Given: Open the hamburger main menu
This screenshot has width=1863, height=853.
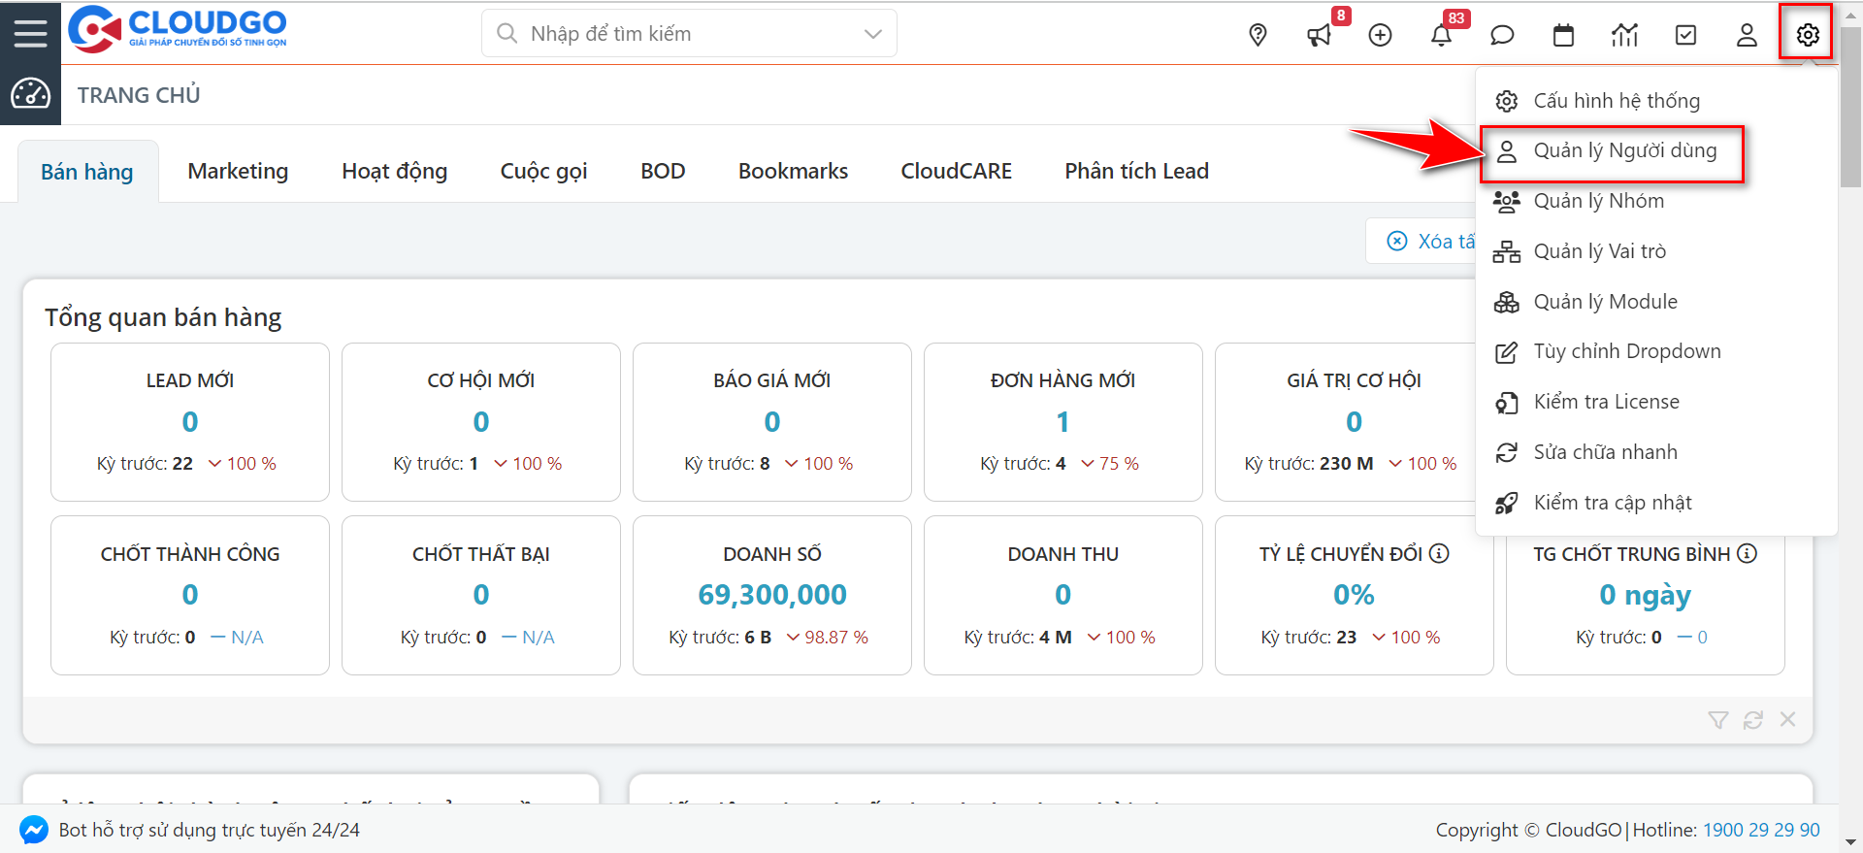Looking at the screenshot, I should pyautogui.click(x=30, y=33).
